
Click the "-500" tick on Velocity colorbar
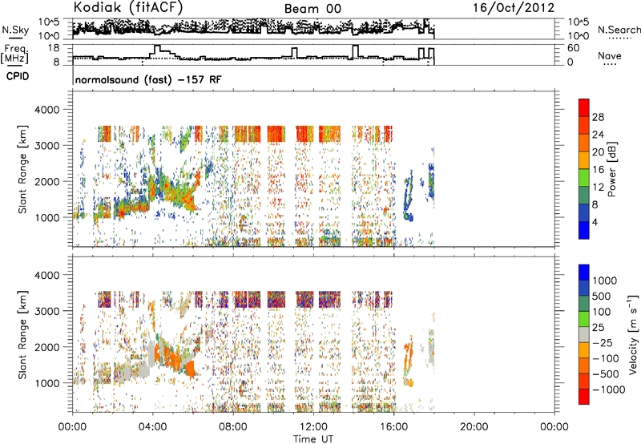(606, 373)
